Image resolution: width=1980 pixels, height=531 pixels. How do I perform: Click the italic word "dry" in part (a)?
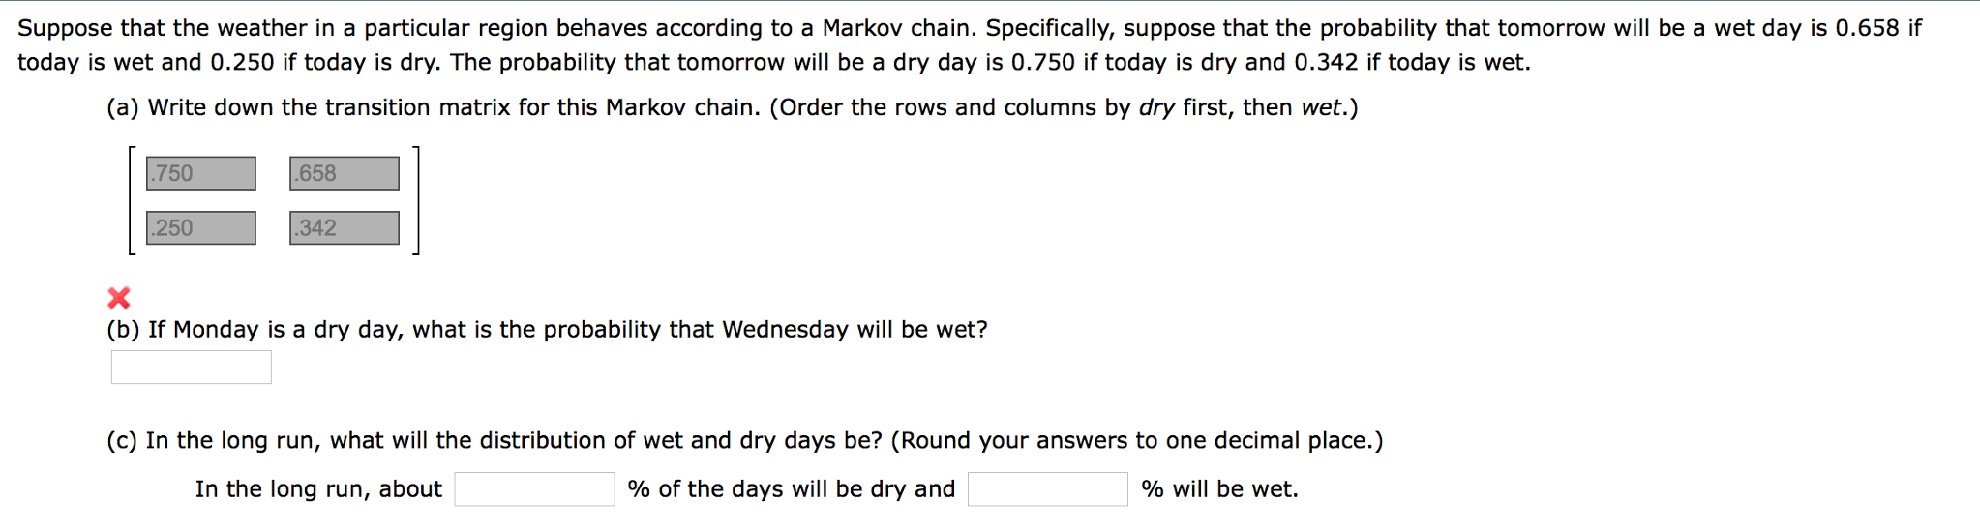[1156, 107]
